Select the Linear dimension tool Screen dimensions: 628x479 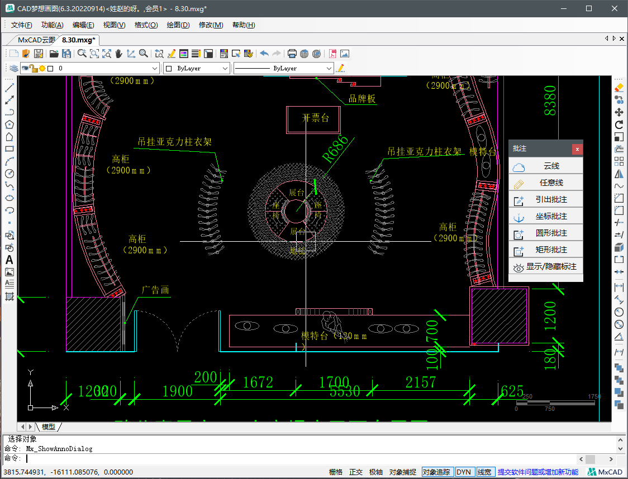point(619,287)
